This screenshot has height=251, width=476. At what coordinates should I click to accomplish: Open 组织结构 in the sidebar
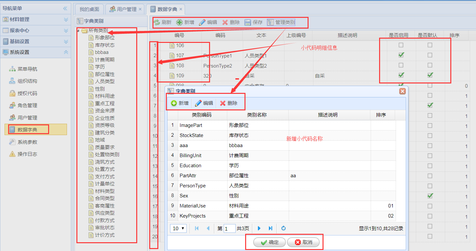23,81
